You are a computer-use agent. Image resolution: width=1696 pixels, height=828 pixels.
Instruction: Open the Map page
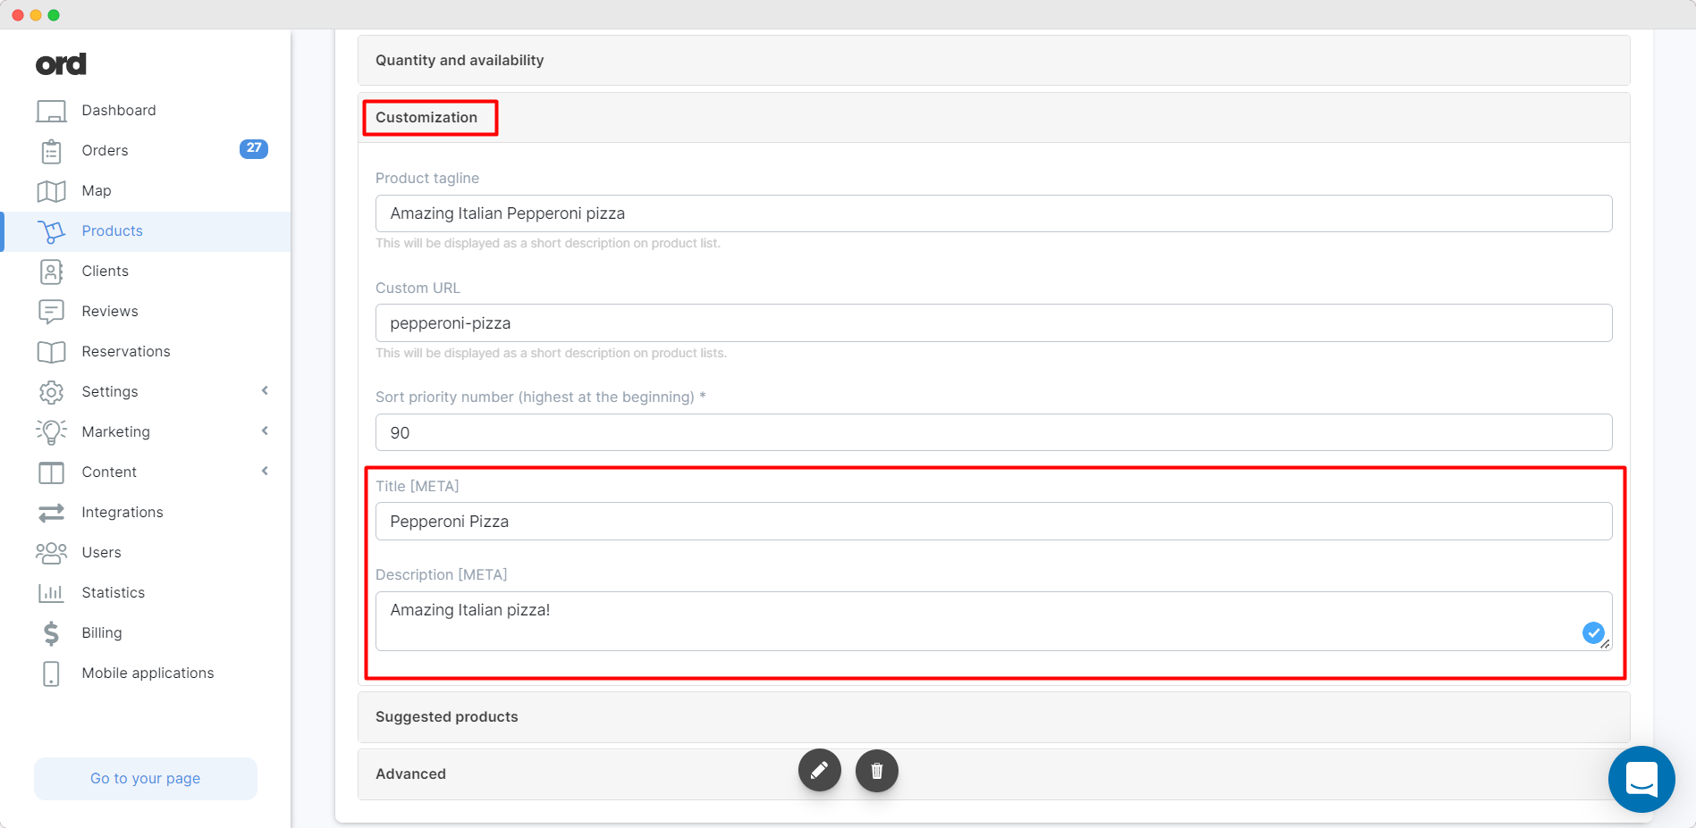pos(147,191)
